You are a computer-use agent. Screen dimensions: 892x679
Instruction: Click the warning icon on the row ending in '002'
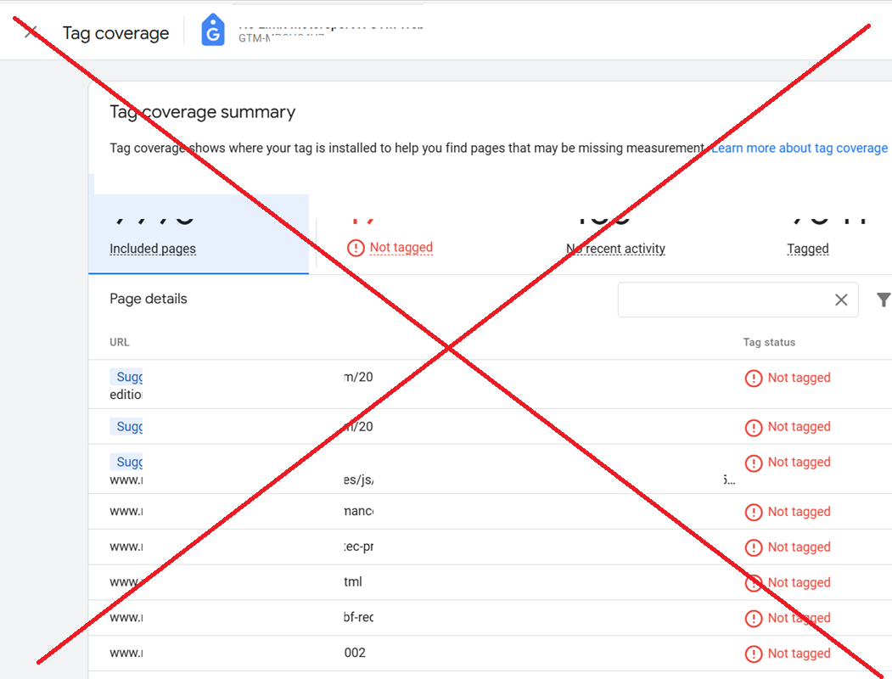tap(754, 654)
